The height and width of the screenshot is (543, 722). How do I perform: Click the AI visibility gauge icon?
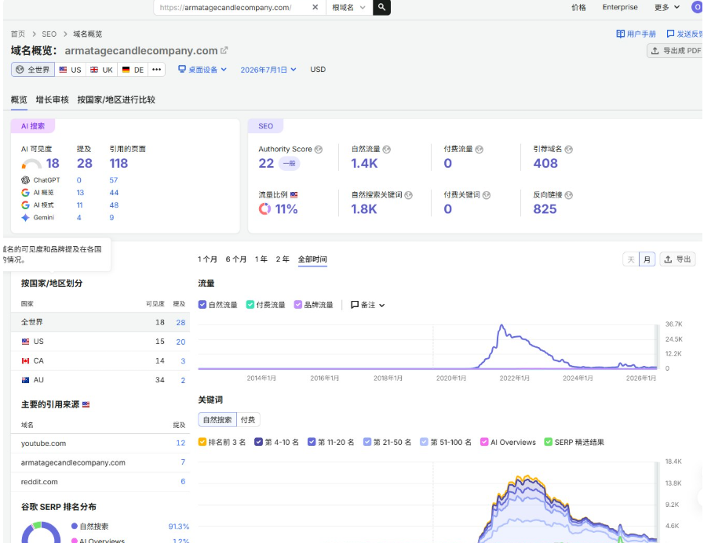coord(31,164)
